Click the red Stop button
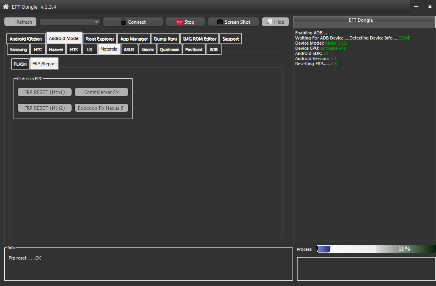 pyautogui.click(x=186, y=22)
